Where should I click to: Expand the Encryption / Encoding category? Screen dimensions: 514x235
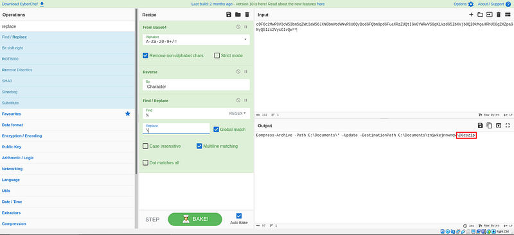point(67,135)
